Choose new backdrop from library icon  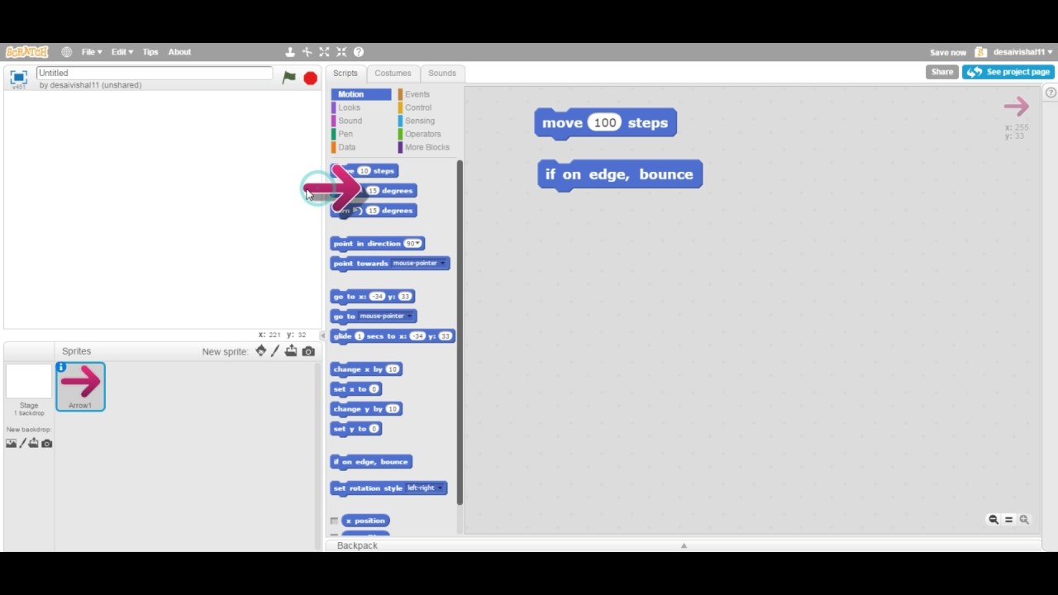pos(11,444)
